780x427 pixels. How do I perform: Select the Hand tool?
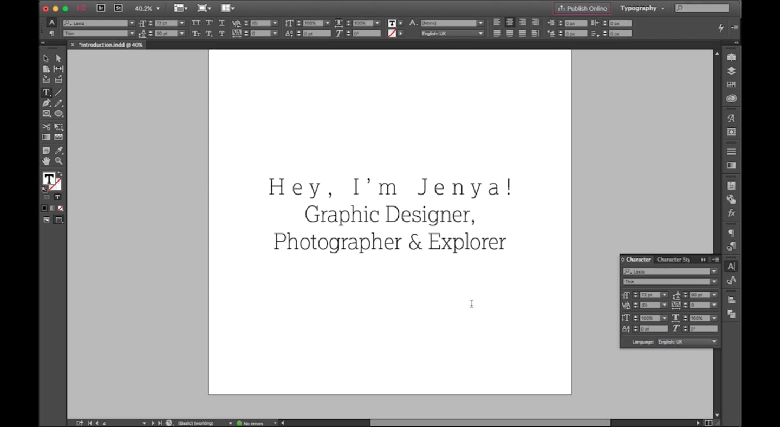tap(46, 160)
